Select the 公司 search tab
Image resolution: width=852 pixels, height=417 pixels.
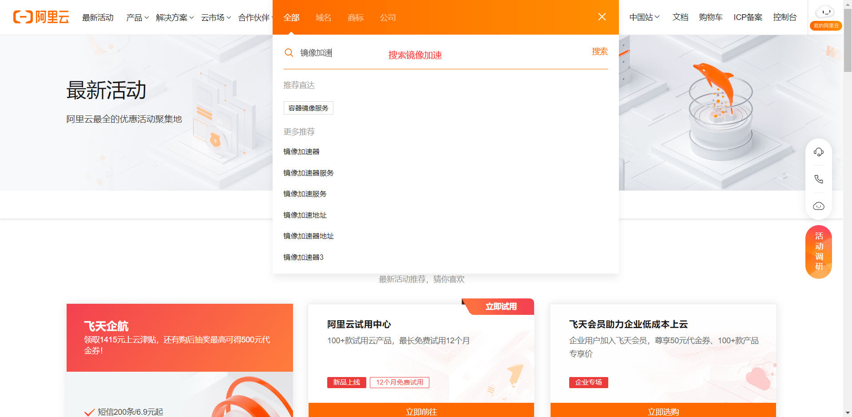pos(388,17)
